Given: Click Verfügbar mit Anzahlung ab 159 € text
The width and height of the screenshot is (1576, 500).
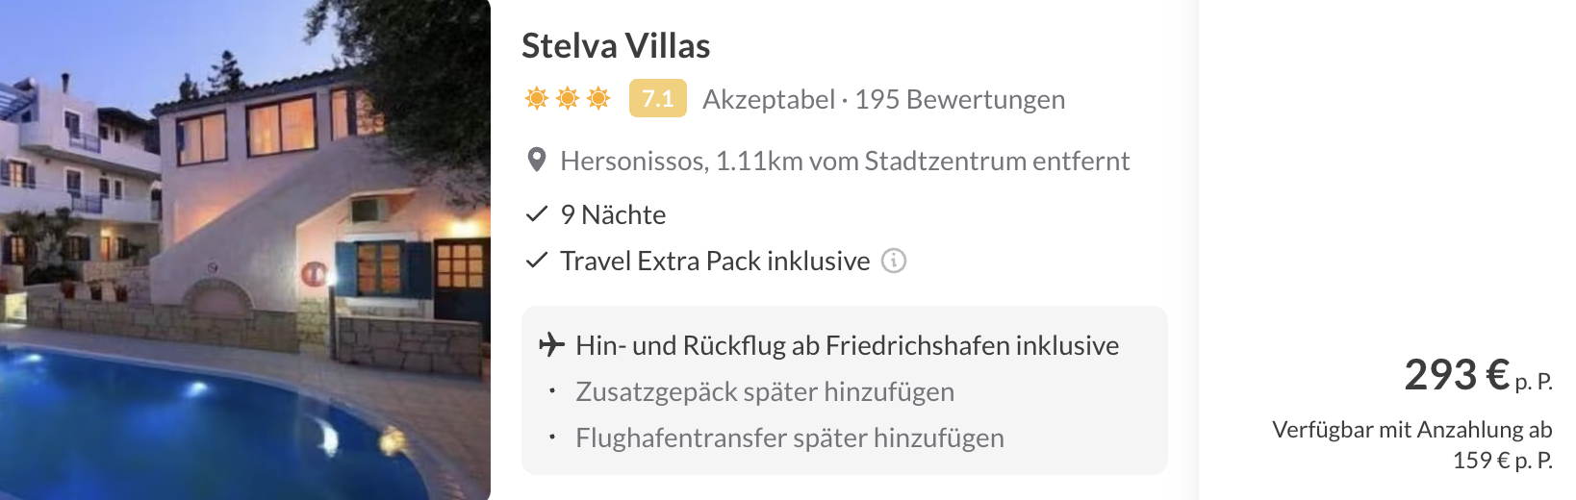Looking at the screenshot, I should coord(1412,444).
